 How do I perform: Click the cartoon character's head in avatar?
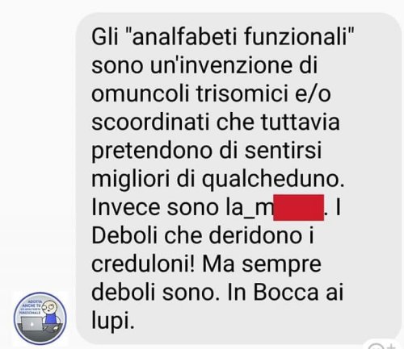(50, 306)
